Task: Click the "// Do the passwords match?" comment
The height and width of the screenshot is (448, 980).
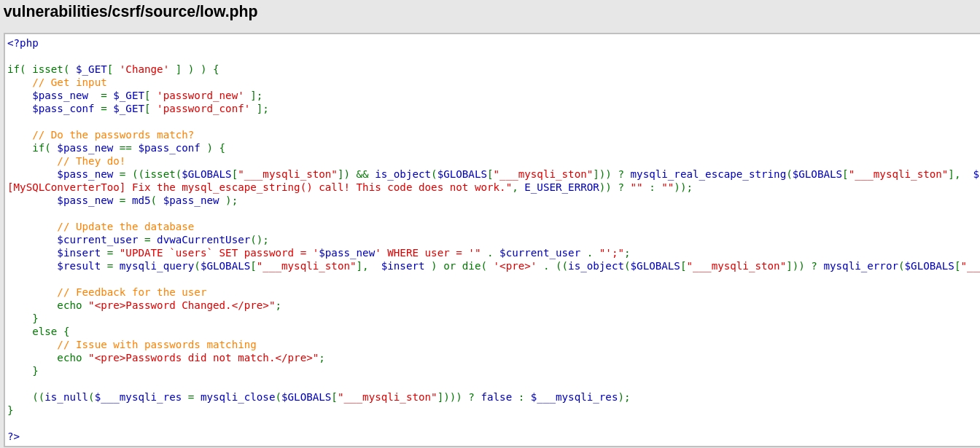Action: coord(113,135)
